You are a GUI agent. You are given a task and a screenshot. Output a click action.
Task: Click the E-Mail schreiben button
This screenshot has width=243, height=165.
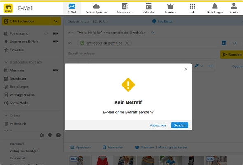27,21
